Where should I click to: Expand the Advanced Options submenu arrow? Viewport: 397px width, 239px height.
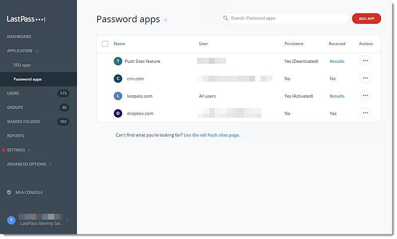tap(51, 164)
